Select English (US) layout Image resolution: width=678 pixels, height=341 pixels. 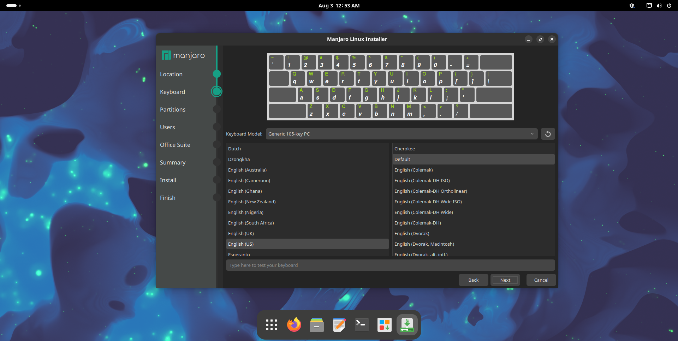coord(307,244)
